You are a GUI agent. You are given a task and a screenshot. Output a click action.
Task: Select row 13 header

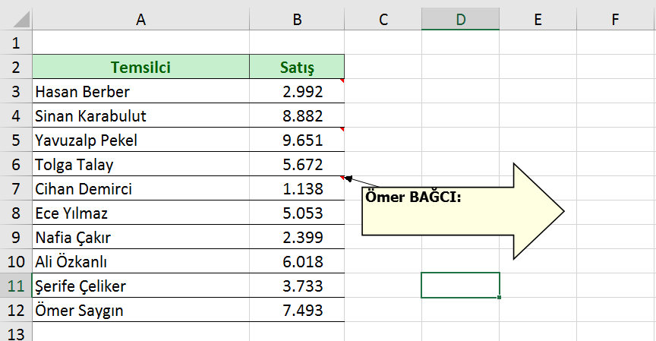[15, 333]
